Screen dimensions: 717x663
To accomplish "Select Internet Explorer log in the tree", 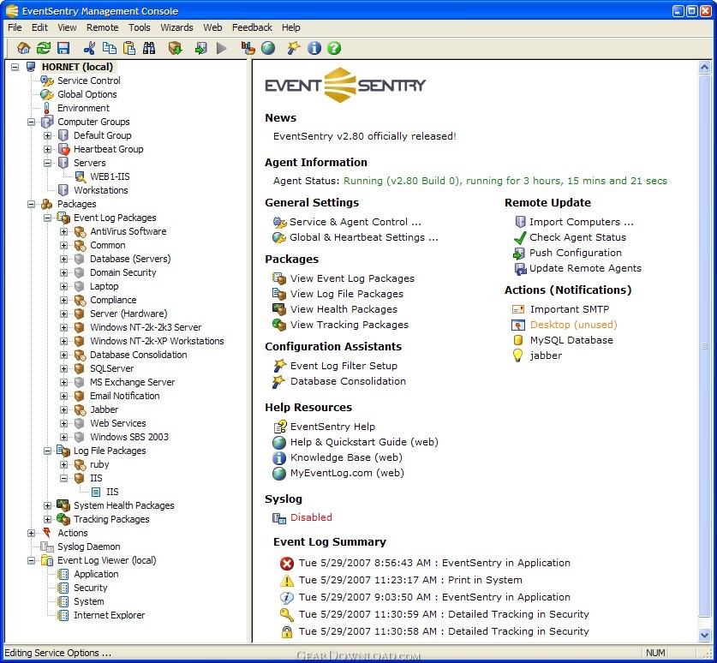I will [110, 615].
